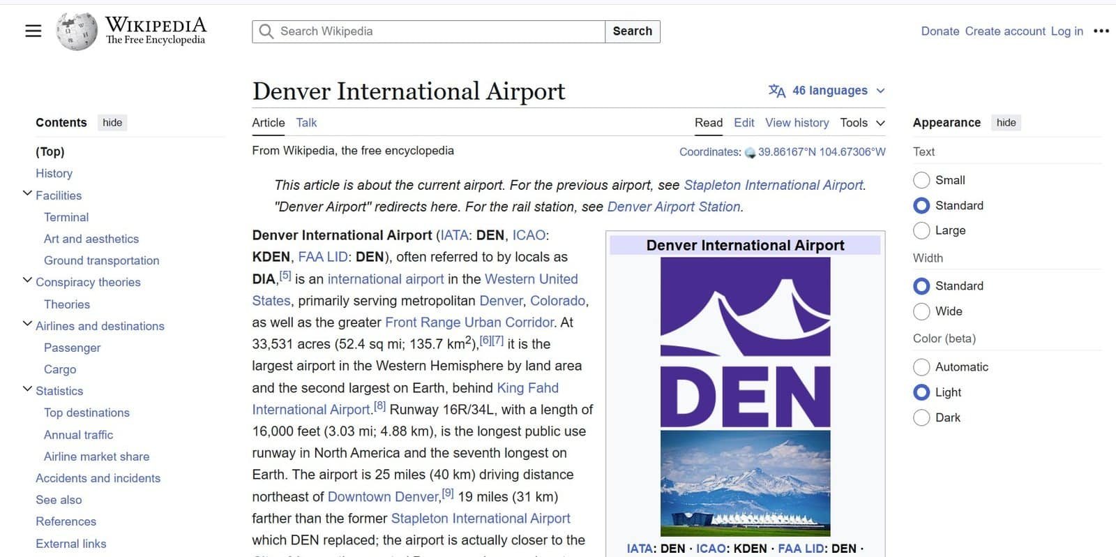
Task: Open the 46 languages dropdown
Action: [x=827, y=91]
